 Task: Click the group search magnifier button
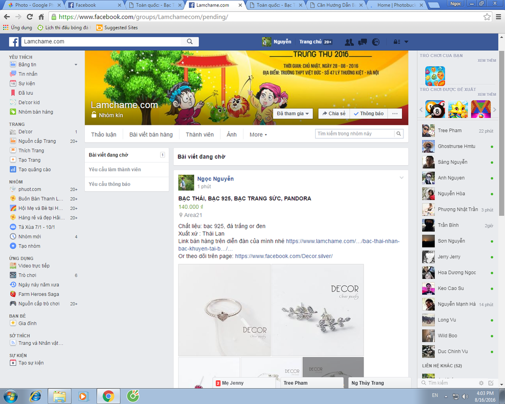(x=398, y=134)
